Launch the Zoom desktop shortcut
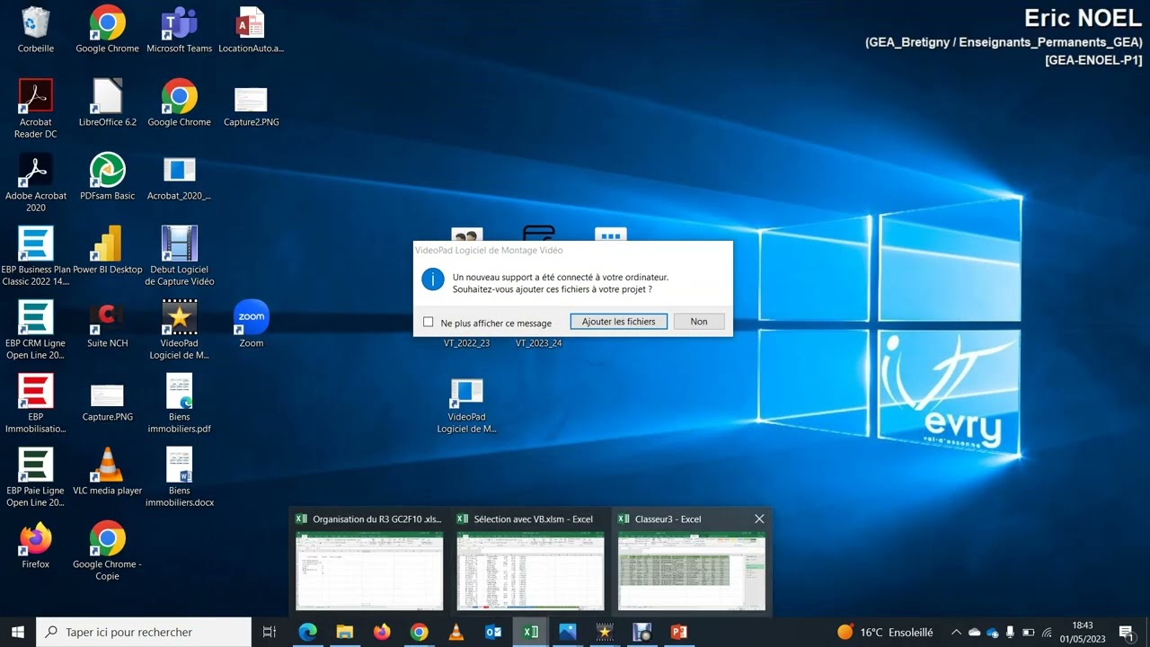The height and width of the screenshot is (647, 1150). point(252,324)
